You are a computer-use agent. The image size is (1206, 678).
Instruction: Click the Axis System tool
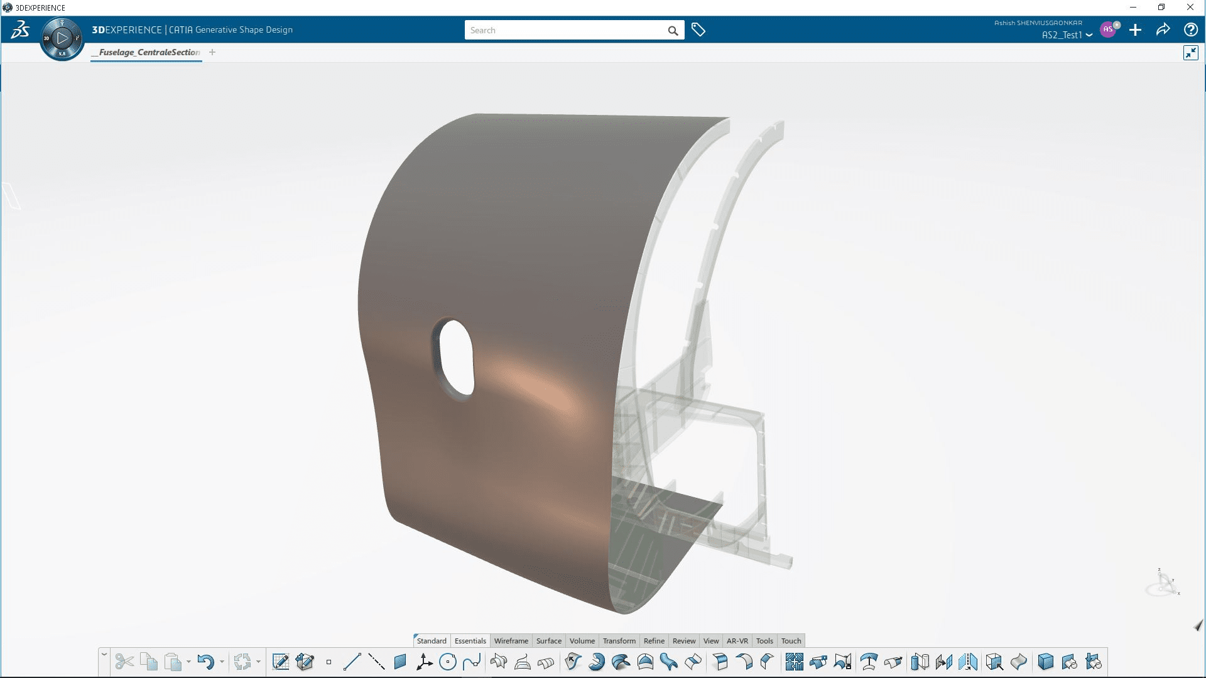[x=424, y=662]
